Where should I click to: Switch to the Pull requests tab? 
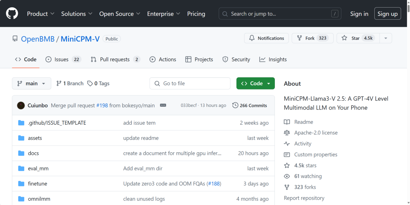pos(115,59)
